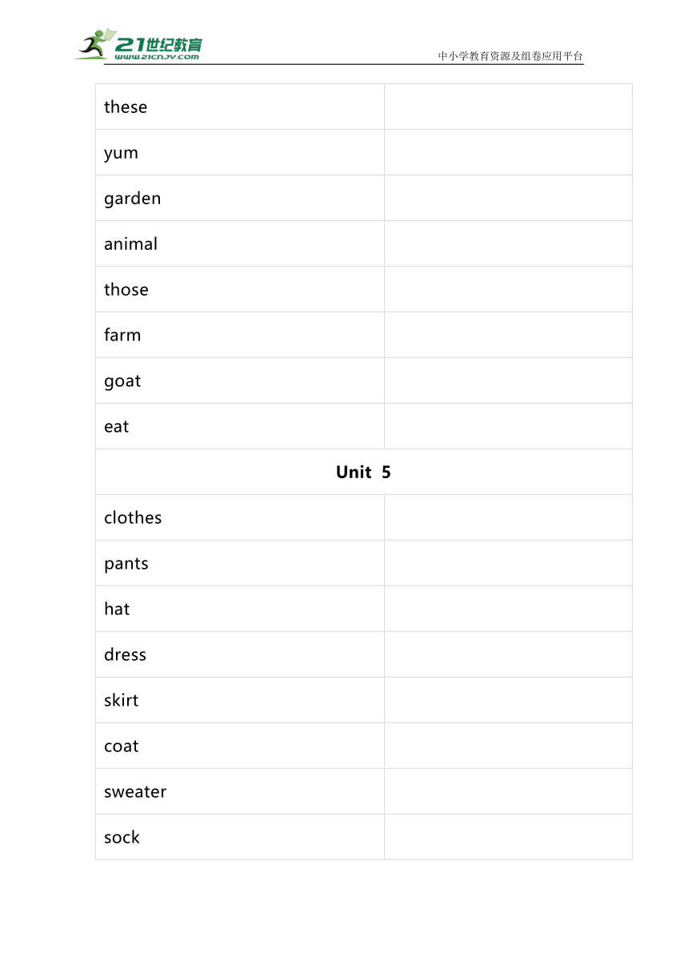Click the word 'goat'

tap(122, 381)
